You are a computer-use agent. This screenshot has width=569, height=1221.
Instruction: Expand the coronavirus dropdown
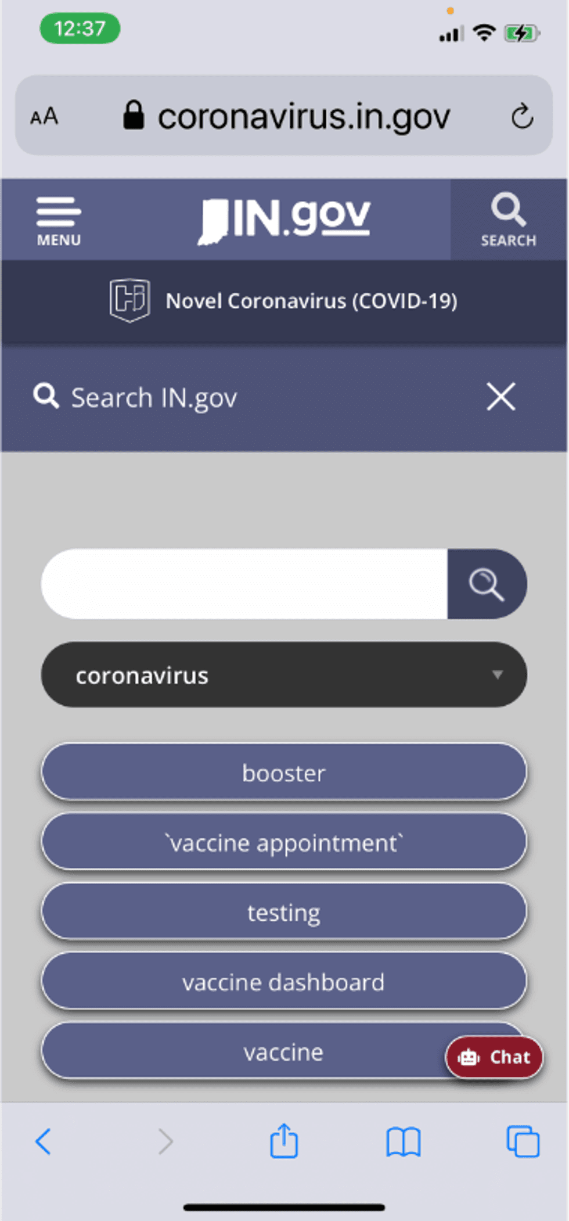(x=284, y=675)
